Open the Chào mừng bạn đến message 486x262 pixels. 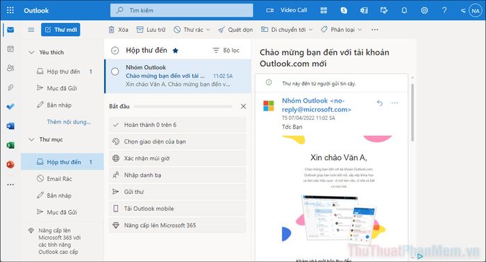[178, 76]
